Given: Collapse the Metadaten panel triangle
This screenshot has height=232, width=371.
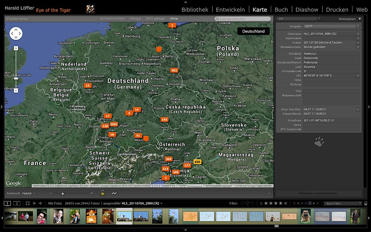Looking at the screenshot, I should (x=360, y=19).
